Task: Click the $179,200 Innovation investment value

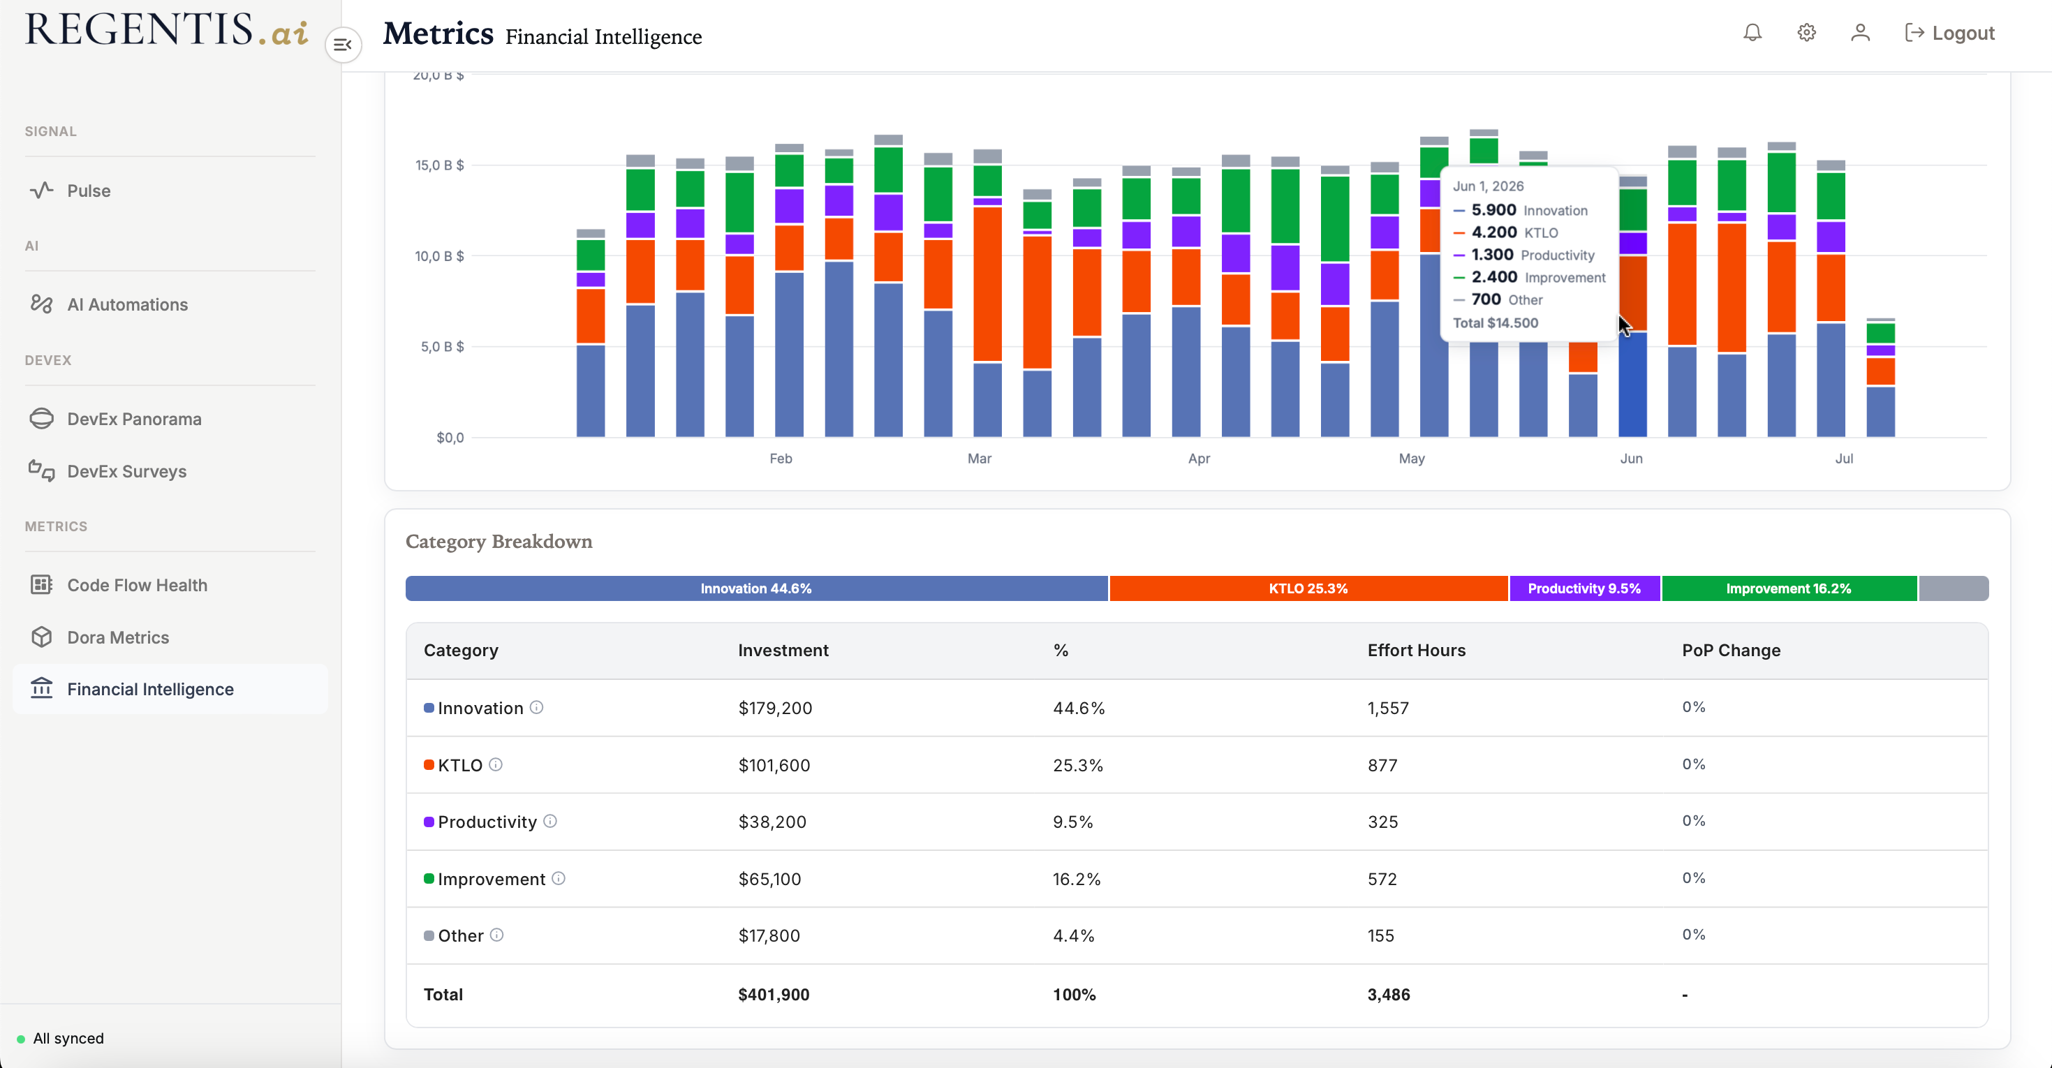Action: [x=775, y=708]
